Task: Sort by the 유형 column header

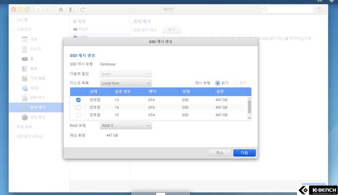Action: (x=196, y=92)
